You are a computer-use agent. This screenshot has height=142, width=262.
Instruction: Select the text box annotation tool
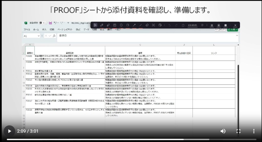115,25
